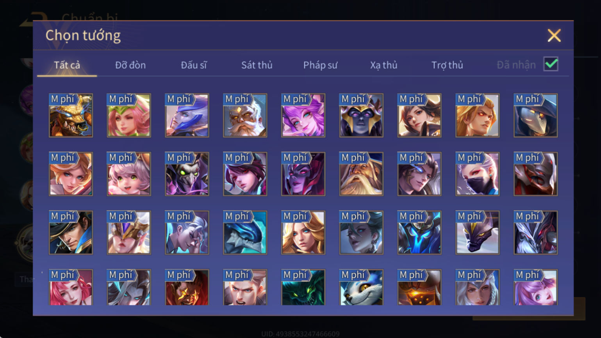Pick the white-bearded old man hero in top row
This screenshot has width=601, height=338.
coord(245,115)
